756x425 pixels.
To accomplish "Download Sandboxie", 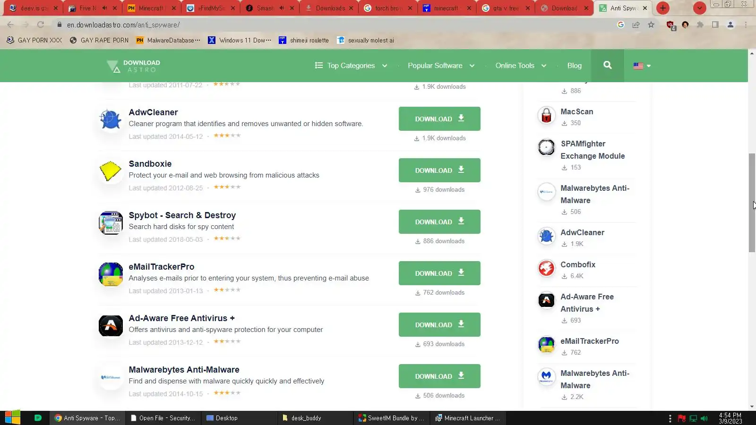I will tap(439, 170).
